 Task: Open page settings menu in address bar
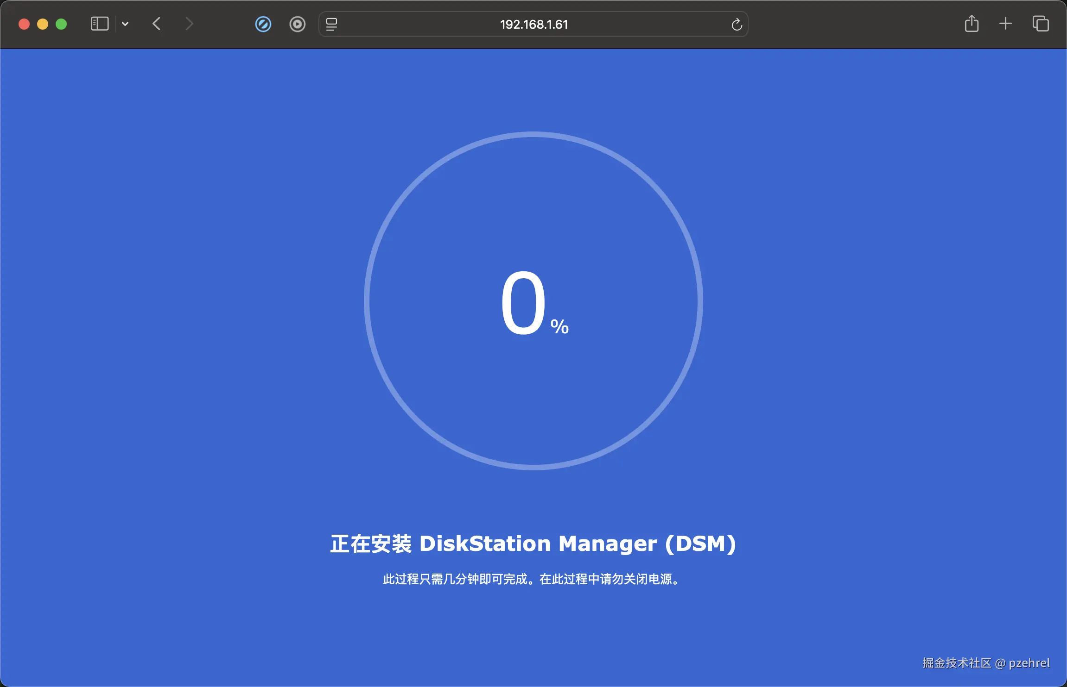pos(331,24)
